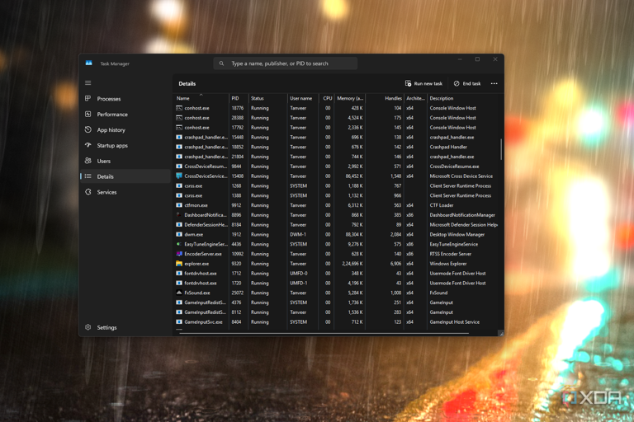Click the GameInputSvc.exe process icon
This screenshot has height=422, width=634.
[x=178, y=321]
